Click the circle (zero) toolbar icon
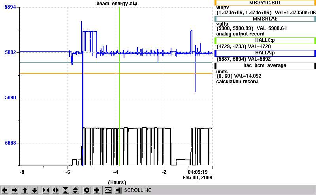 87,190
